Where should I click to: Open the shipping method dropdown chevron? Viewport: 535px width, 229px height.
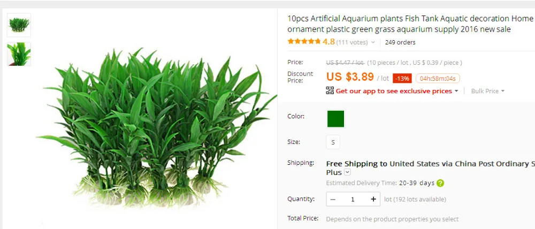pos(347,172)
